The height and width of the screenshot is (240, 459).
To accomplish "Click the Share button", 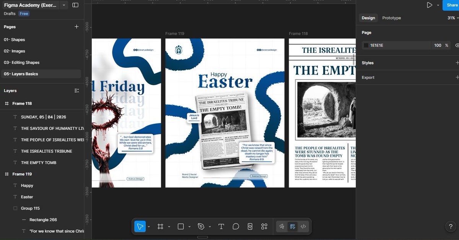I will click(x=452, y=5).
